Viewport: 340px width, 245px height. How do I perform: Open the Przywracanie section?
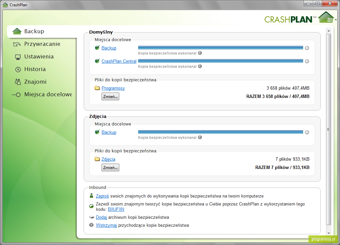point(42,44)
